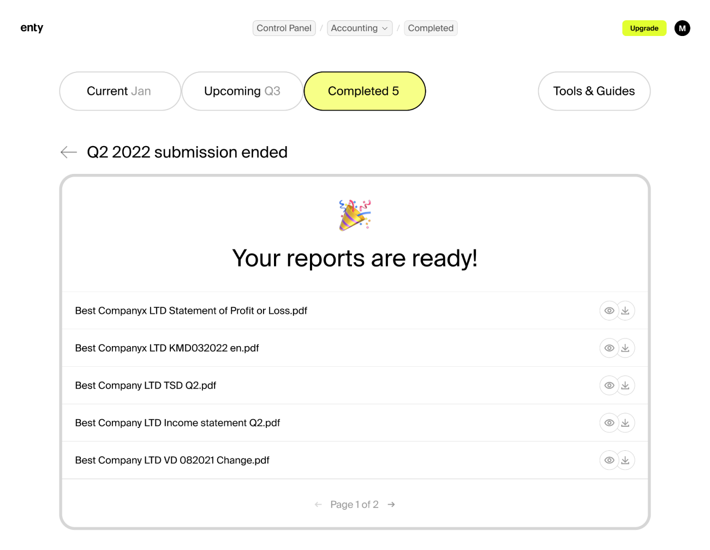This screenshot has height=550, width=710.
Task: Go back using the arrow beside Q2 2022
Action: click(69, 152)
